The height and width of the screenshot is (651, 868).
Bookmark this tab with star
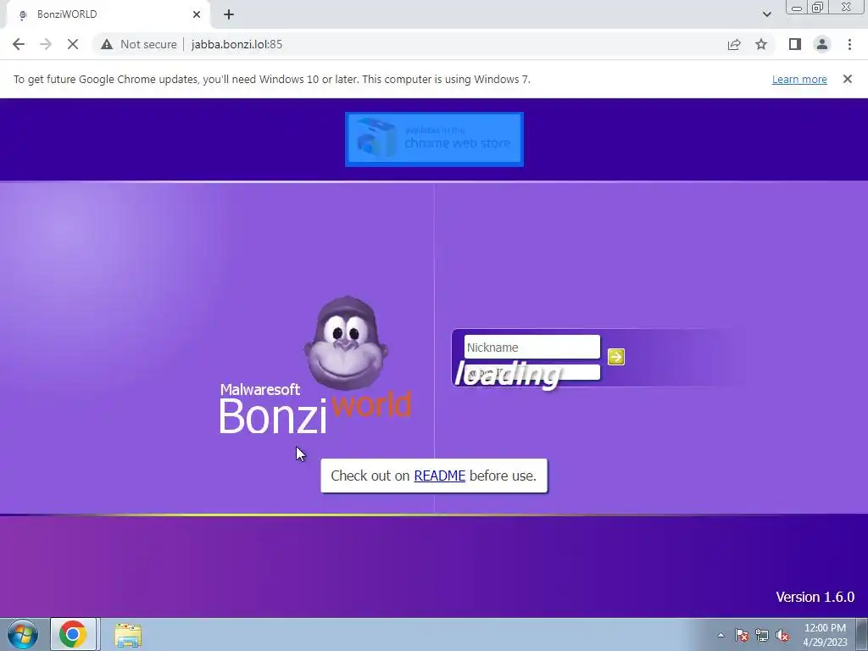coord(761,44)
